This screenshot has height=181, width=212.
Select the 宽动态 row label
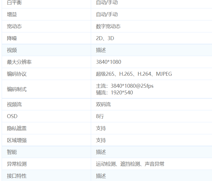pos(14,26)
